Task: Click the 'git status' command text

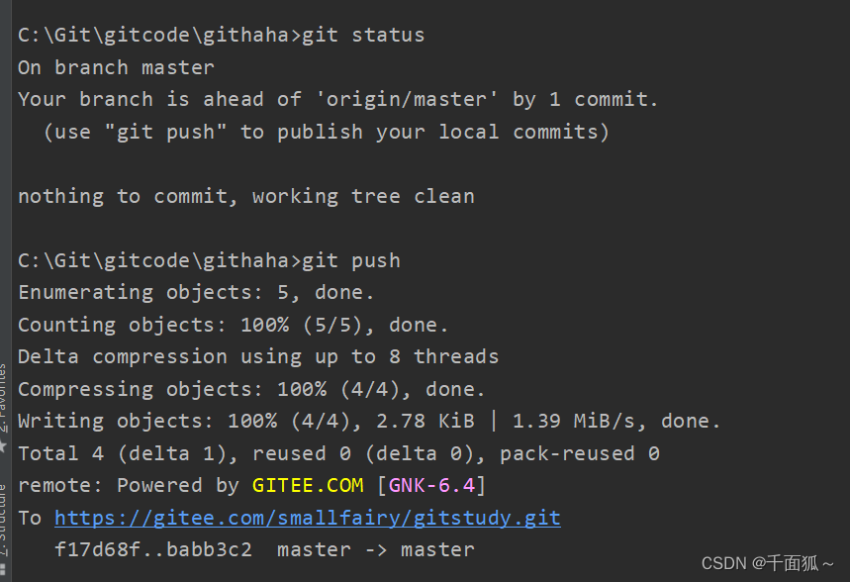Action: (x=362, y=36)
